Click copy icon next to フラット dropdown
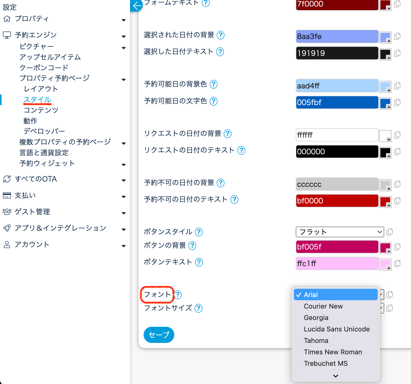411x384 pixels. pos(390,232)
